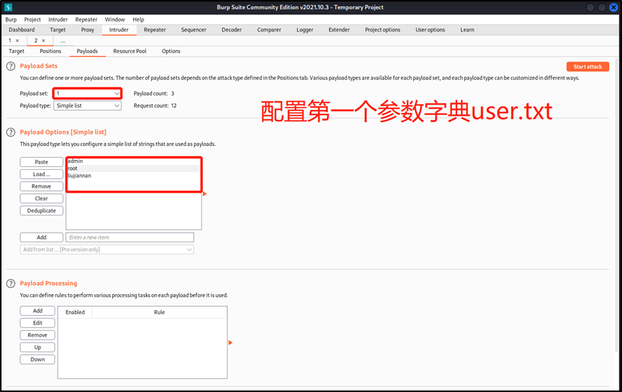Viewport: 622px width, 392px height.
Task: Close Intruder attack tab 2
Action: 43,40
